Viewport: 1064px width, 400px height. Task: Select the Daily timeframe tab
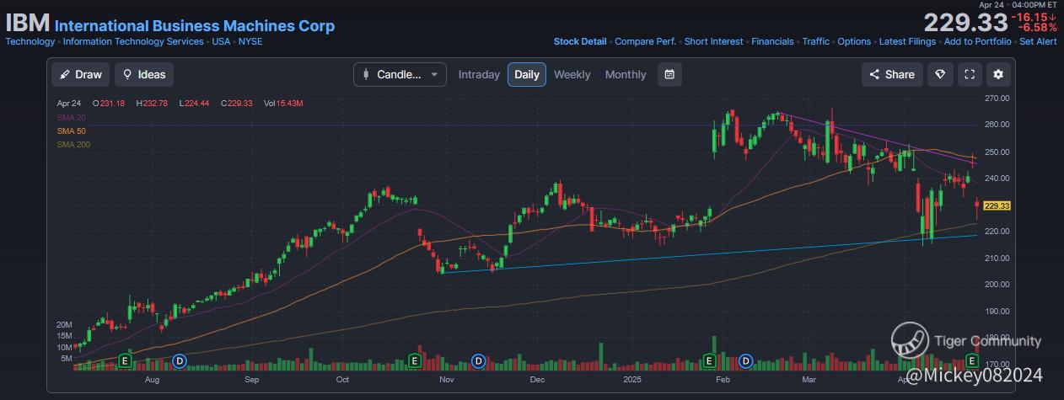(527, 74)
